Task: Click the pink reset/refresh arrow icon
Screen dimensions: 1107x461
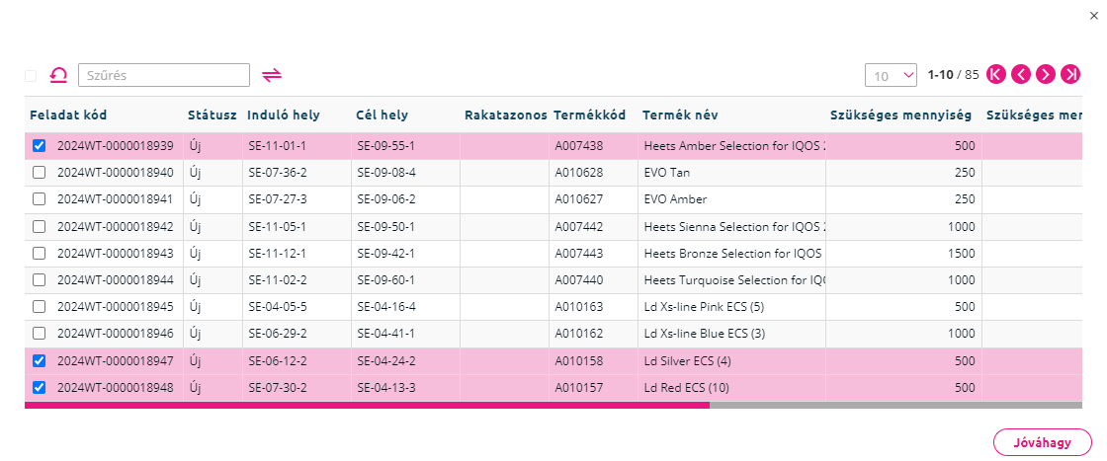Action: (58, 75)
